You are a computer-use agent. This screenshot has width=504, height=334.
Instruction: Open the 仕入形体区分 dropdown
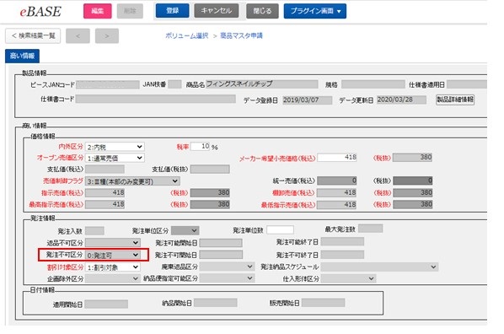point(348,278)
